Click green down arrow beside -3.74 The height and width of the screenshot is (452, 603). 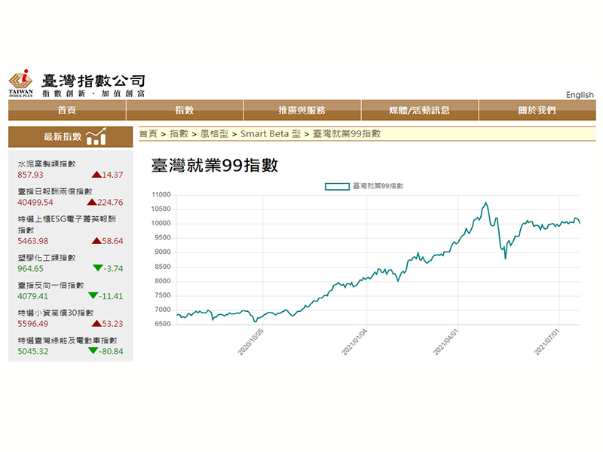[98, 268]
